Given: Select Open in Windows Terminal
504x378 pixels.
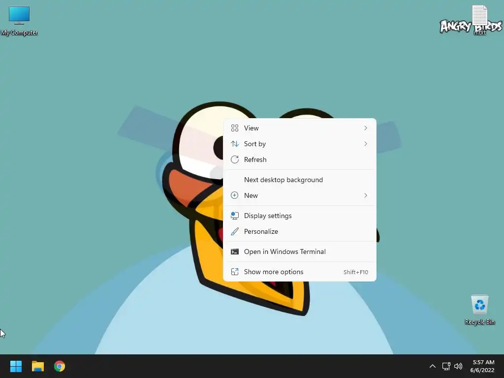Looking at the screenshot, I should click(300, 252).
